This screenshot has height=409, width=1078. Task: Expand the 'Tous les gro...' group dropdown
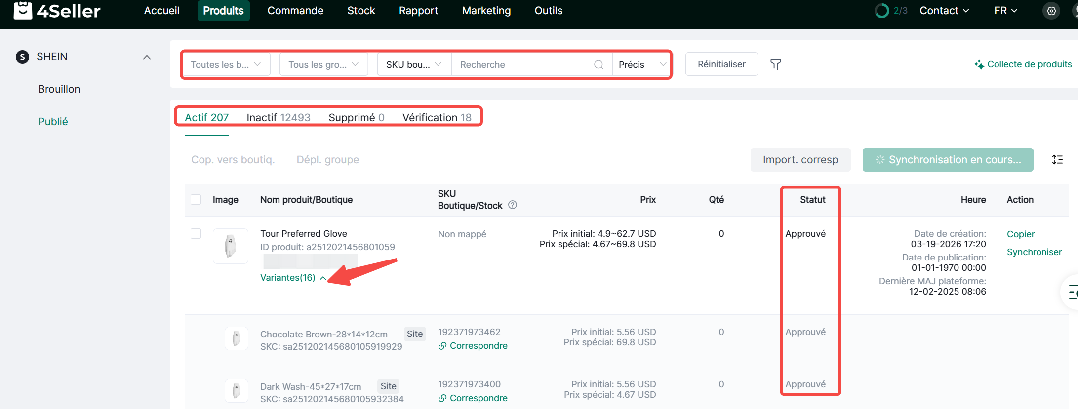[x=323, y=65]
